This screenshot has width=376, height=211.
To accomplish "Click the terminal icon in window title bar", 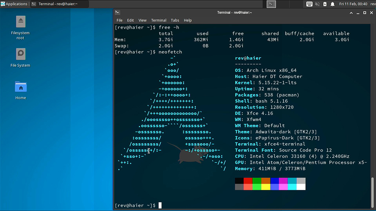I will 117,12.
